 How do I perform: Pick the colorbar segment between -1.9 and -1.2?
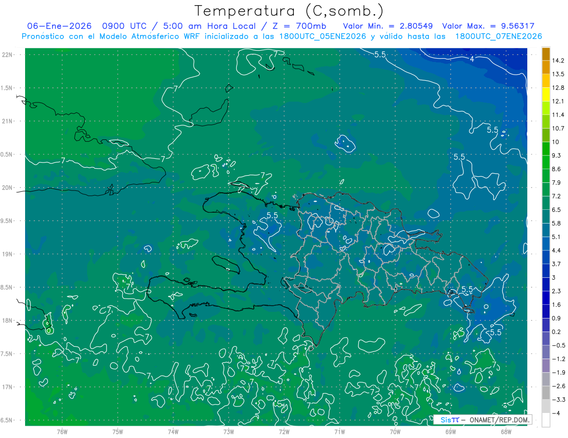click(546, 366)
